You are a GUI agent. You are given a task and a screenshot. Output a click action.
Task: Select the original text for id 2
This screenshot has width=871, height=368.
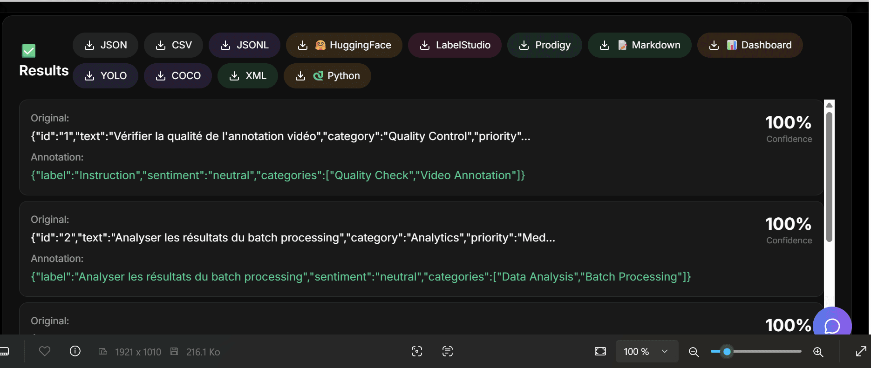click(x=293, y=238)
